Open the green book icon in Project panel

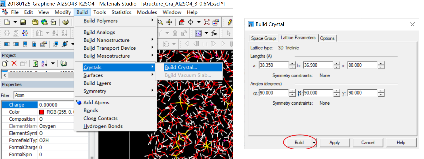click(x=63, y=63)
